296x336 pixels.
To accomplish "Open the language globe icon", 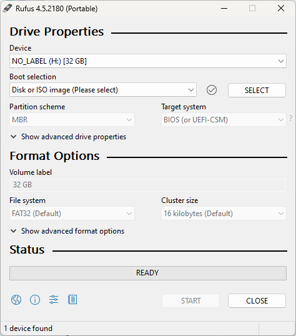I will click(16, 300).
